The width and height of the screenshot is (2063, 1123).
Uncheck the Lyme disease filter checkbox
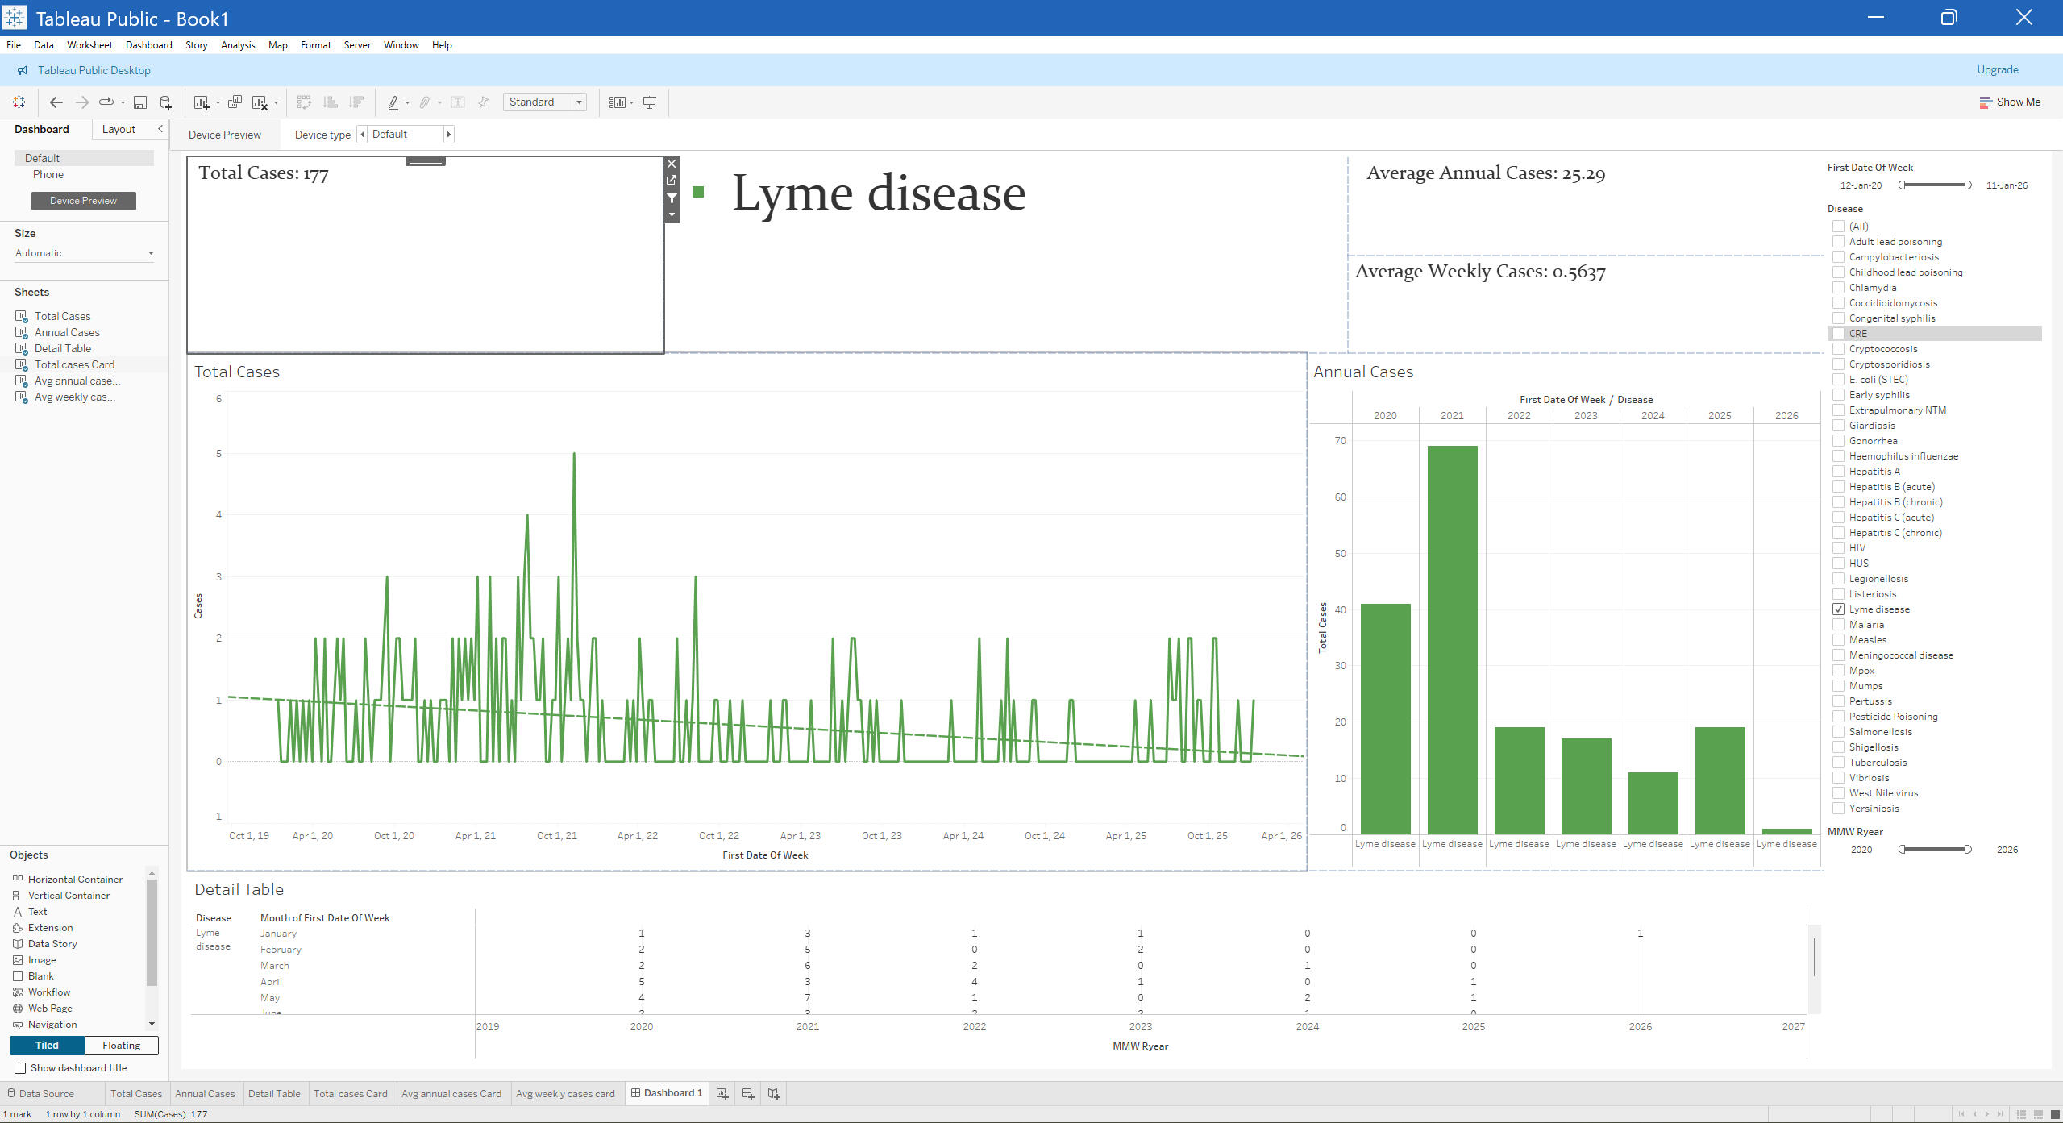click(x=1838, y=609)
